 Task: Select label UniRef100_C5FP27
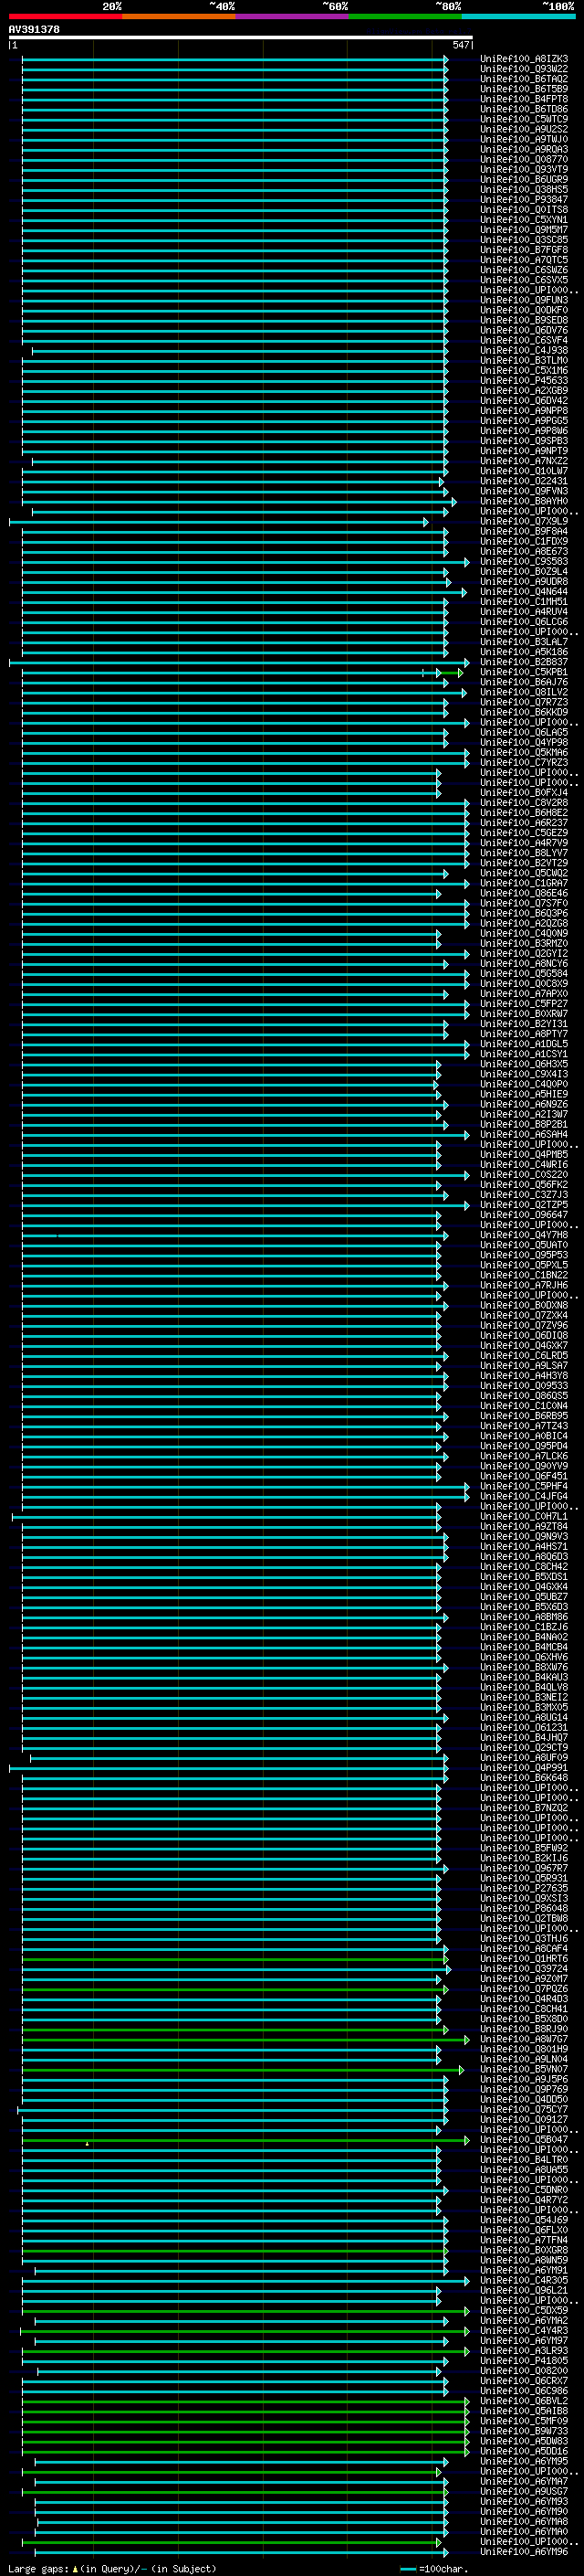[x=524, y=1004]
